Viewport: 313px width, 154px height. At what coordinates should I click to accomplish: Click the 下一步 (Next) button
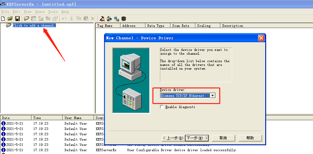pos(196,138)
